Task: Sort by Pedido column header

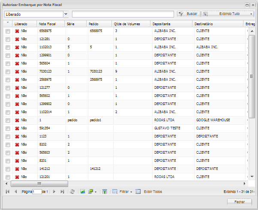Action: coord(99,24)
